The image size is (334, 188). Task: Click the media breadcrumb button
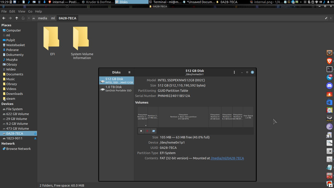point(43,18)
